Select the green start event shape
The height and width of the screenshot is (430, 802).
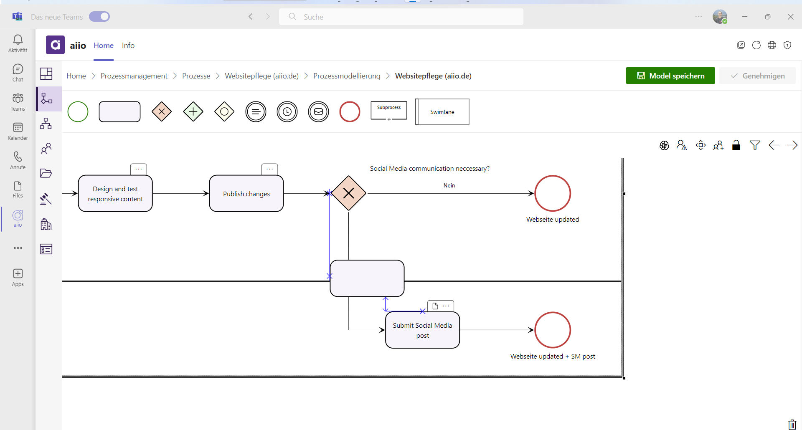[78, 111]
